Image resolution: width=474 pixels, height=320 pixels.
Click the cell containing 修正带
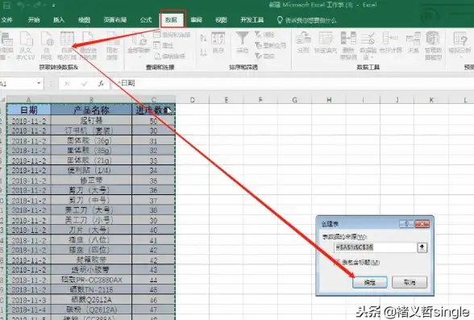coord(91,181)
